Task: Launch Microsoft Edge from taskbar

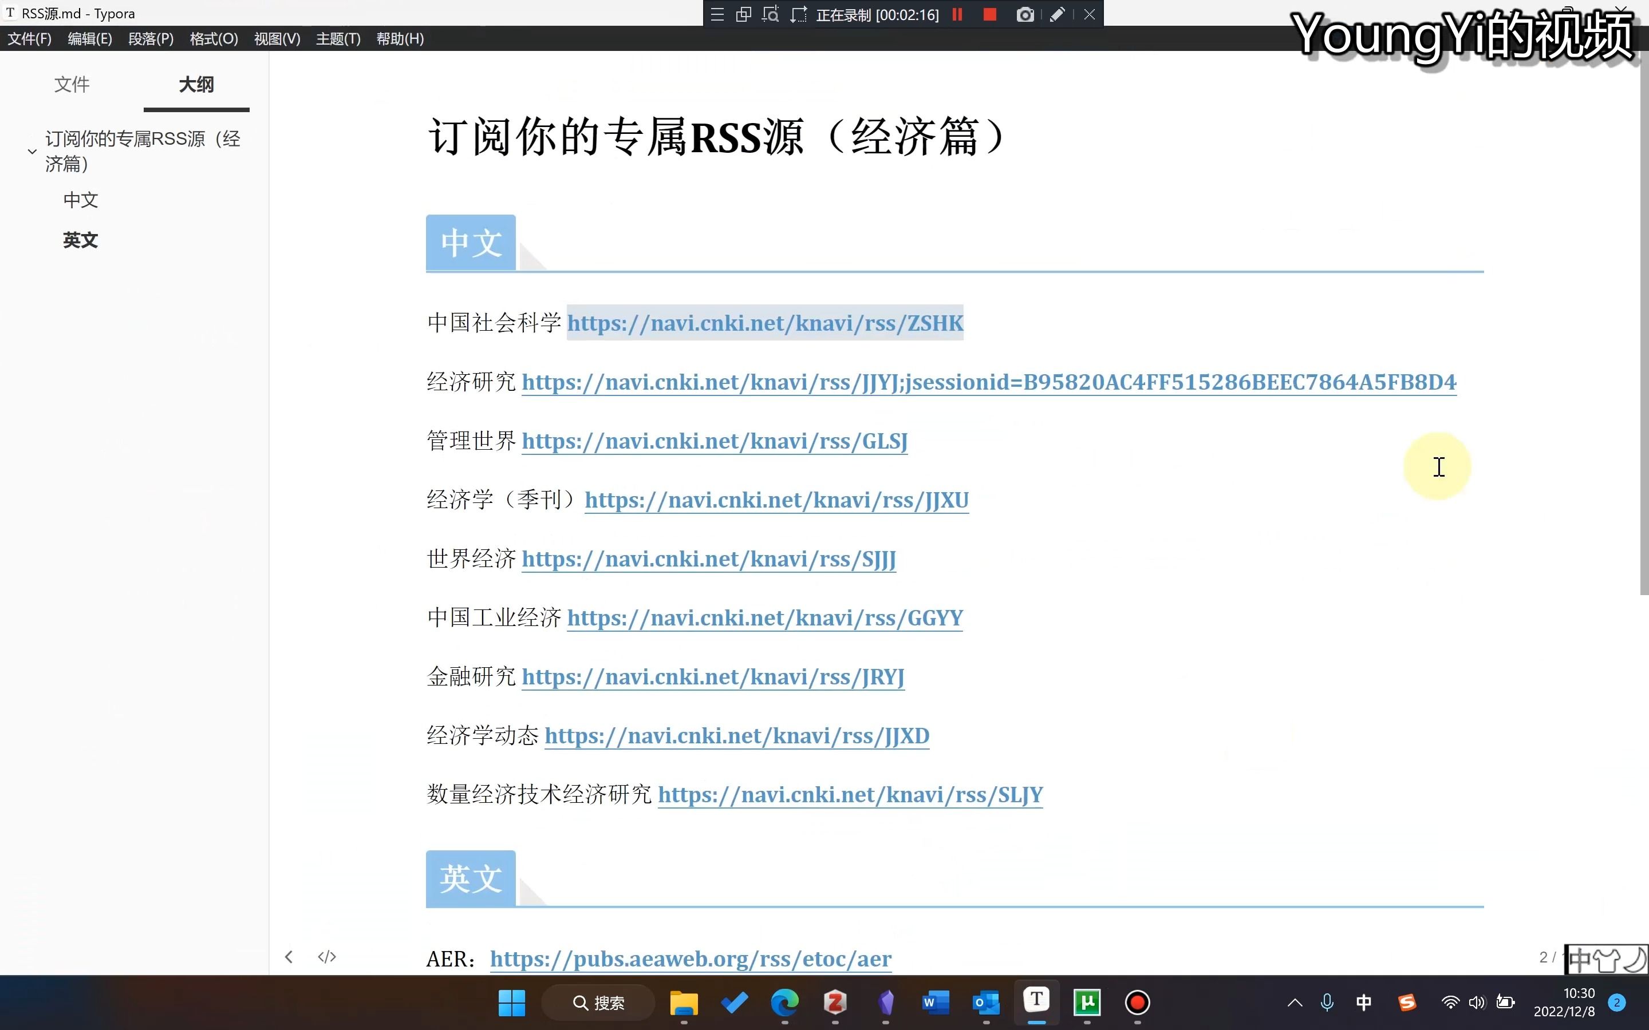Action: coord(784,1003)
